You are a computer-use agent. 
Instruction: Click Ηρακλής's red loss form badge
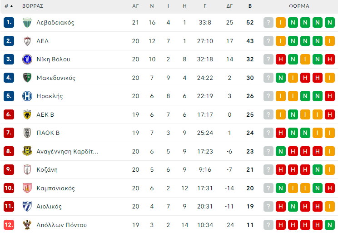pos(330,96)
